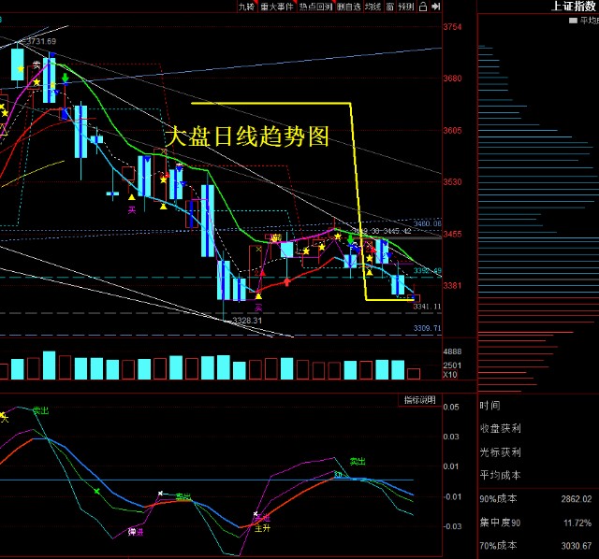Click the white X marker on indicator line

click(x=161, y=493)
